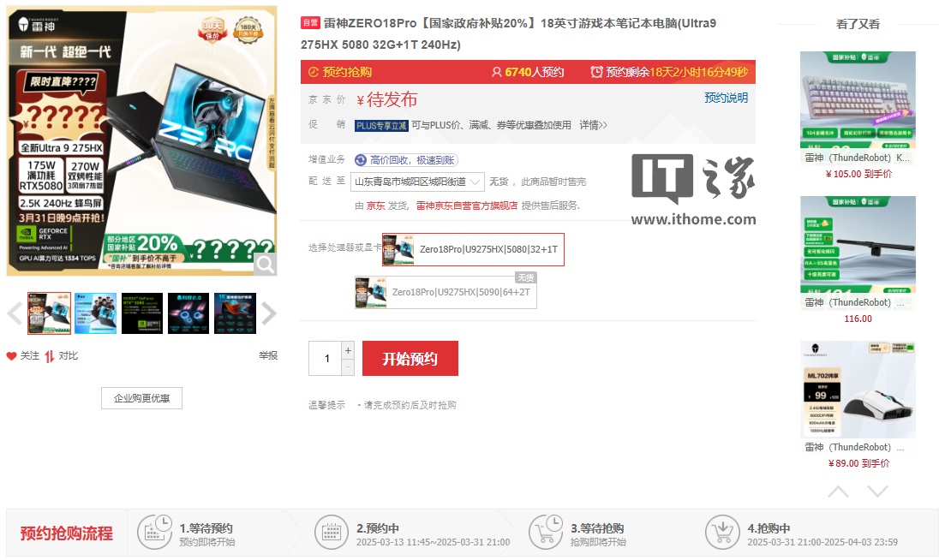The height and width of the screenshot is (560, 945).
Task: Click the 4.抢购中 download step icon
Action: [722, 533]
